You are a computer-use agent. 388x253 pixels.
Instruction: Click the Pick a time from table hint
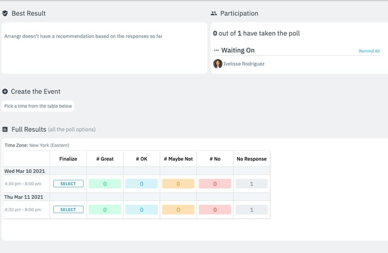(x=38, y=106)
